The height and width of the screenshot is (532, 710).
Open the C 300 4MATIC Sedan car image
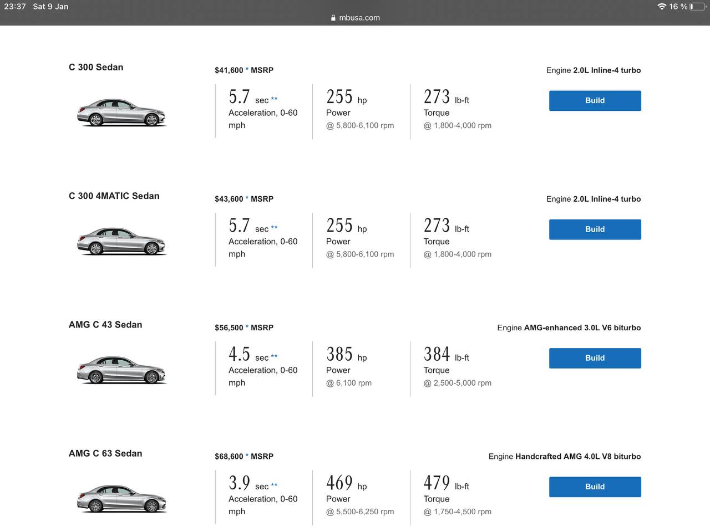click(121, 241)
